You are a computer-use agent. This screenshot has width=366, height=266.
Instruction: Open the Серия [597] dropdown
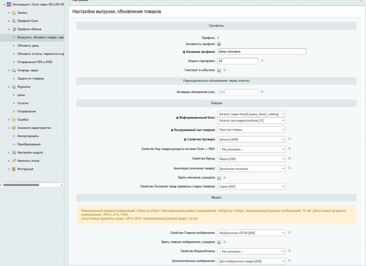[x=252, y=187]
